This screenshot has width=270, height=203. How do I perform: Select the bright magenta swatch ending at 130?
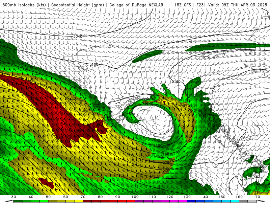183,201
